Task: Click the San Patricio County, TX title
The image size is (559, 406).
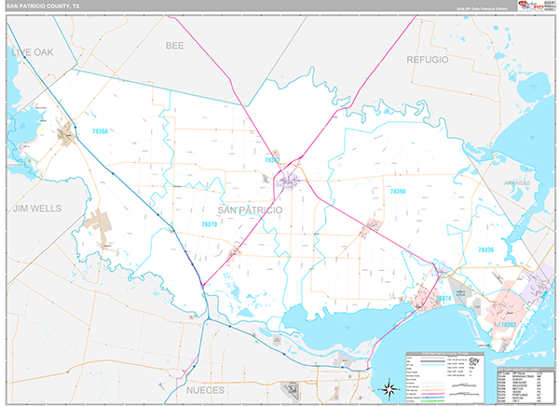Action: 43,7
